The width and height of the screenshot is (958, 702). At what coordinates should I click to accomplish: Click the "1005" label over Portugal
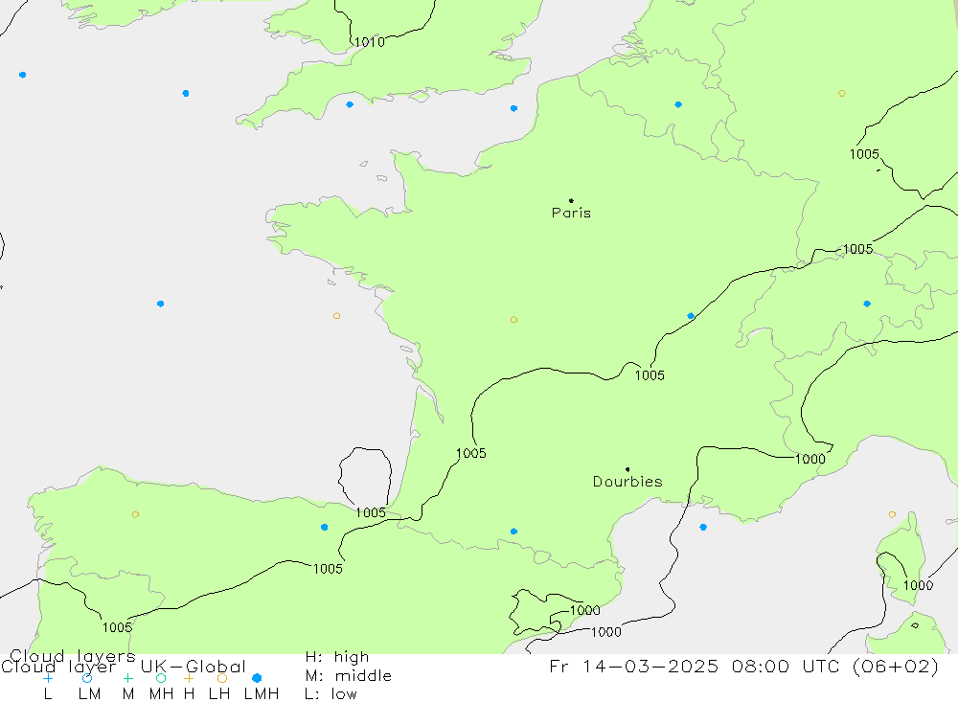117,627
